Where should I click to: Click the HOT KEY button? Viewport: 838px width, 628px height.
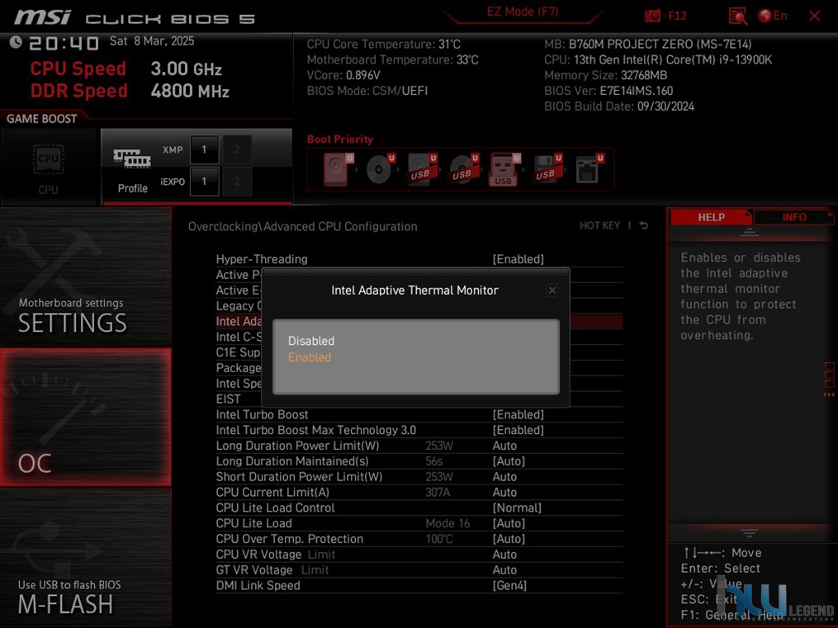599,225
